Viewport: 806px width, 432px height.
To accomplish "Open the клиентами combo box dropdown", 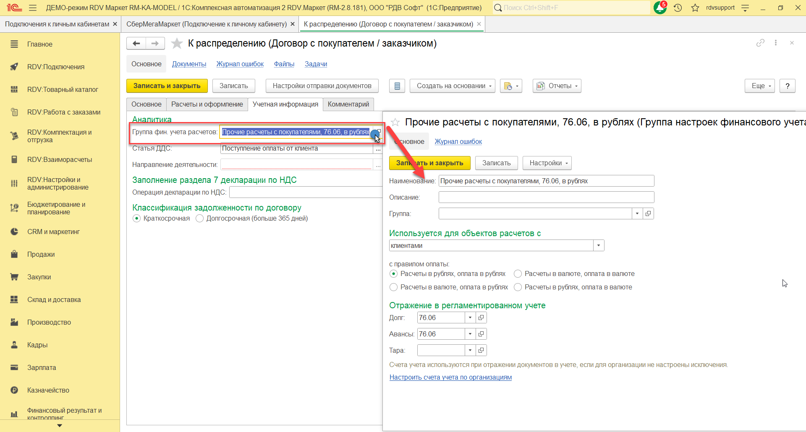I will tap(599, 246).
